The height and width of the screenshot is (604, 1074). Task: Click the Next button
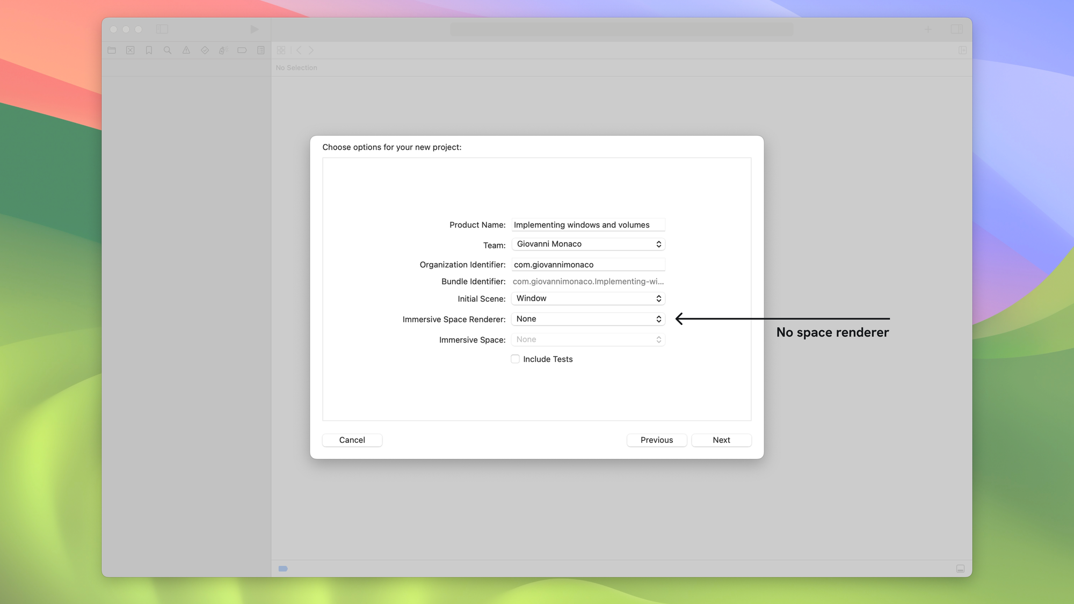tap(721, 440)
